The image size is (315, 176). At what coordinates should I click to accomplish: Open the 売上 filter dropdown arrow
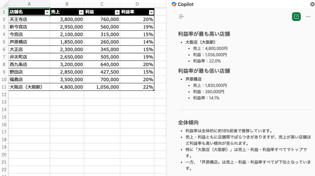(x=81, y=12)
